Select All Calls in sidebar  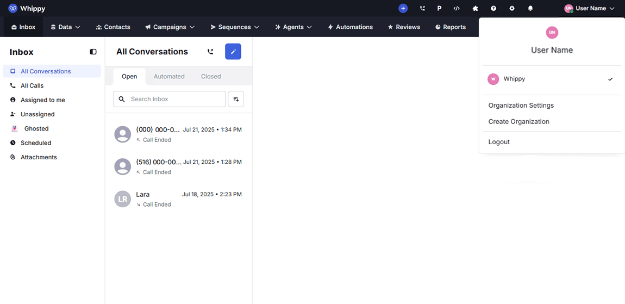coord(52,86)
